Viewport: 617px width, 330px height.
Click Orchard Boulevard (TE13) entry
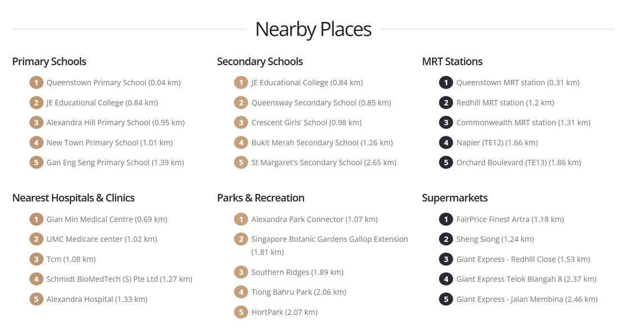(519, 163)
